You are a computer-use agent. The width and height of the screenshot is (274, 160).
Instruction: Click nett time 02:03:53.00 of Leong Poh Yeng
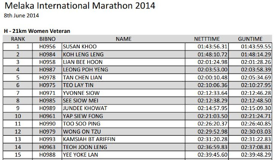(212, 70)
